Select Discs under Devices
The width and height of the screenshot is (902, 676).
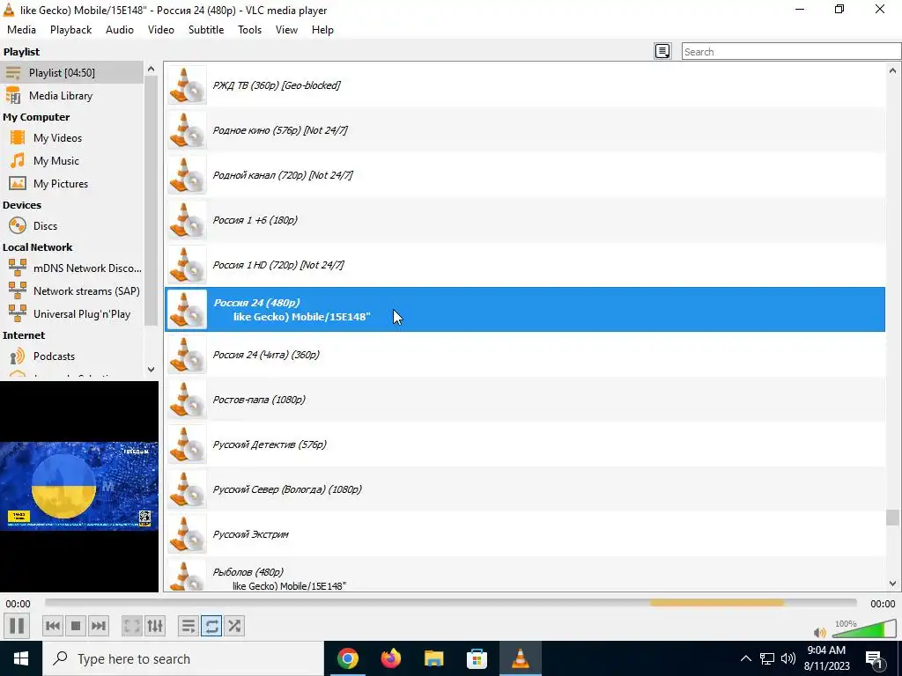tap(71, 226)
